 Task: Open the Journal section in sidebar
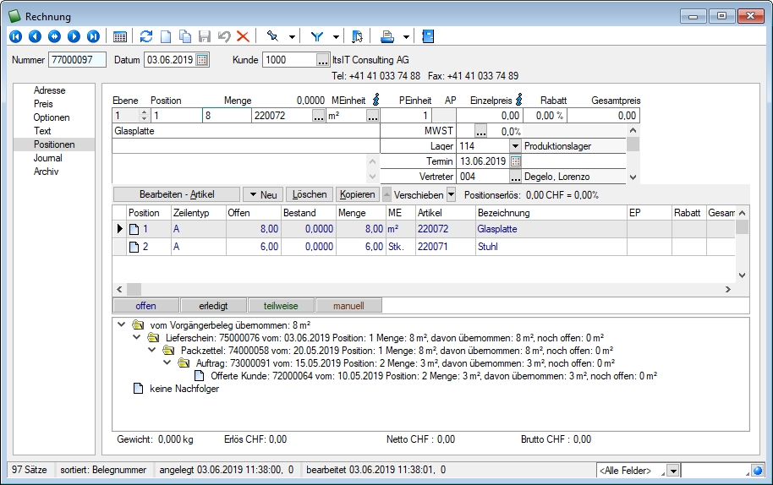47,158
